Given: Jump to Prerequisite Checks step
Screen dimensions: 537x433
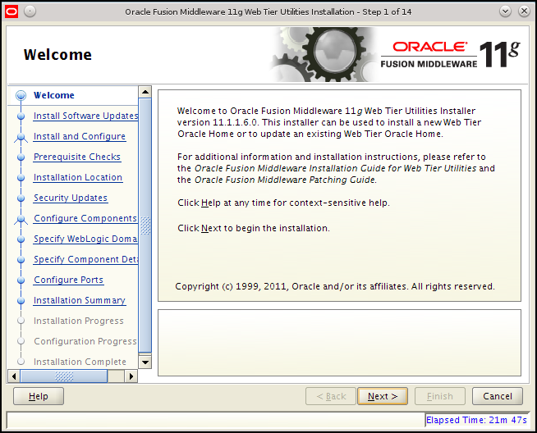Looking at the screenshot, I should pyautogui.click(x=77, y=157).
